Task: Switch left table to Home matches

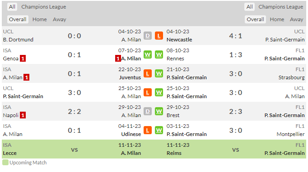Action: click(x=40, y=19)
